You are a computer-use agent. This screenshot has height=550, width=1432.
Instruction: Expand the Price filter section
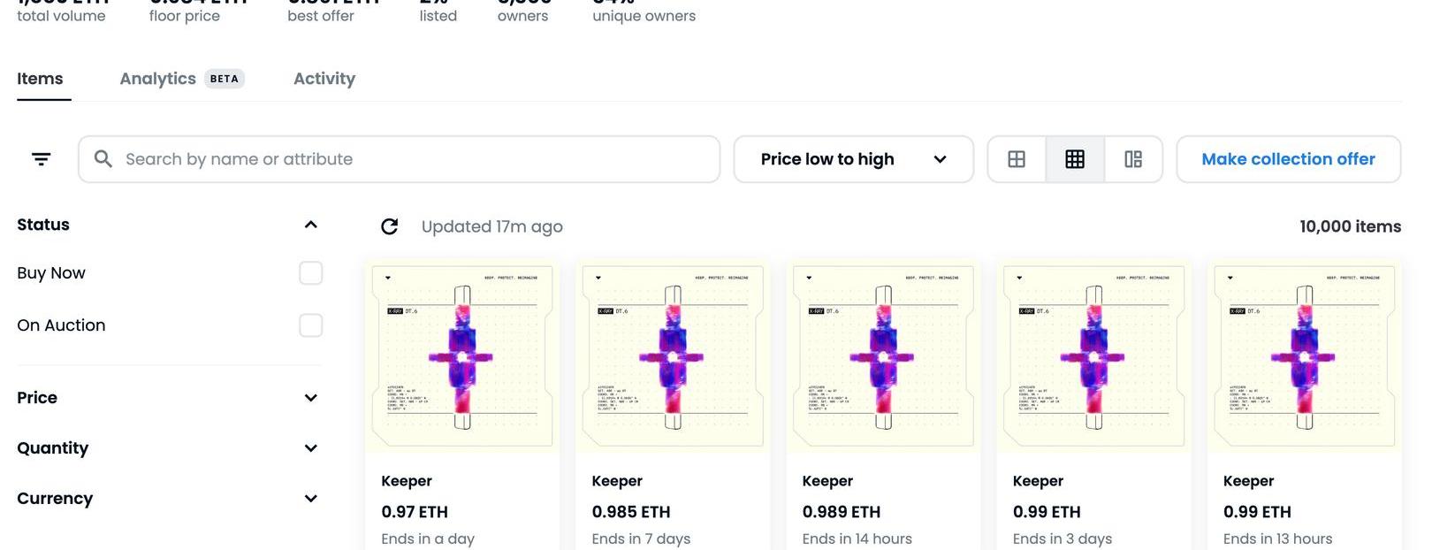(310, 398)
